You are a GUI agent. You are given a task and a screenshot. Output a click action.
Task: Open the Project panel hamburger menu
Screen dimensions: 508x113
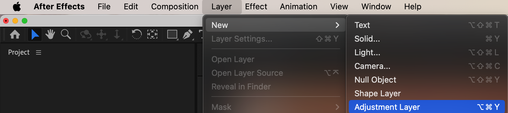[39, 52]
